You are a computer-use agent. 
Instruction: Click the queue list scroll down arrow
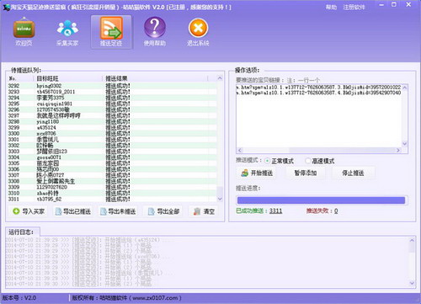point(220,199)
